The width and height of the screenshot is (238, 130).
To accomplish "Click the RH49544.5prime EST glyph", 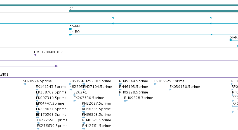I will click(121, 84).
